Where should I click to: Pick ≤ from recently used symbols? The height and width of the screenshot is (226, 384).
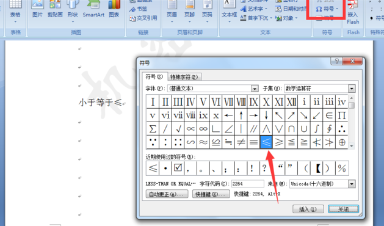[x=153, y=168]
